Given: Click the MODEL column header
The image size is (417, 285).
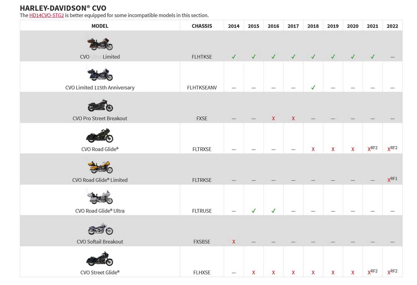Looking at the screenshot, I should click(100, 26).
